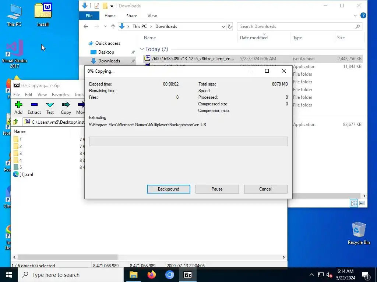Open Chromium from the taskbar
The width and height of the screenshot is (377, 282).
(x=169, y=275)
